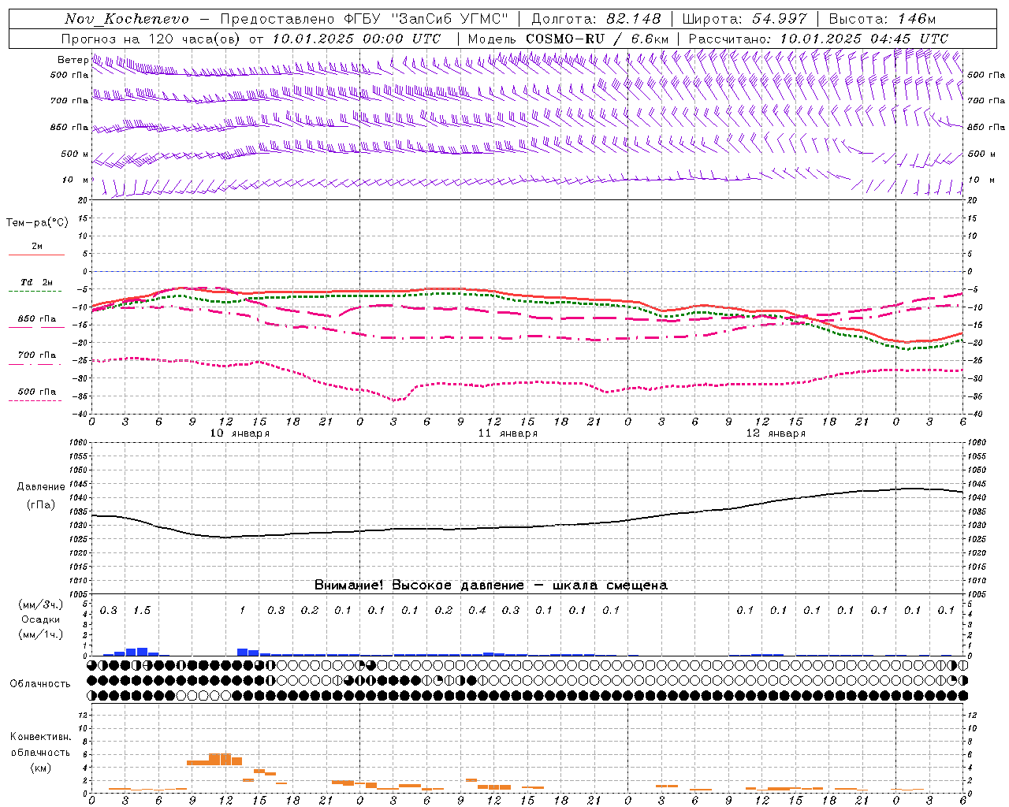Click the left 500 м wind level label
The width and height of the screenshot is (1009, 807).
coord(75,154)
